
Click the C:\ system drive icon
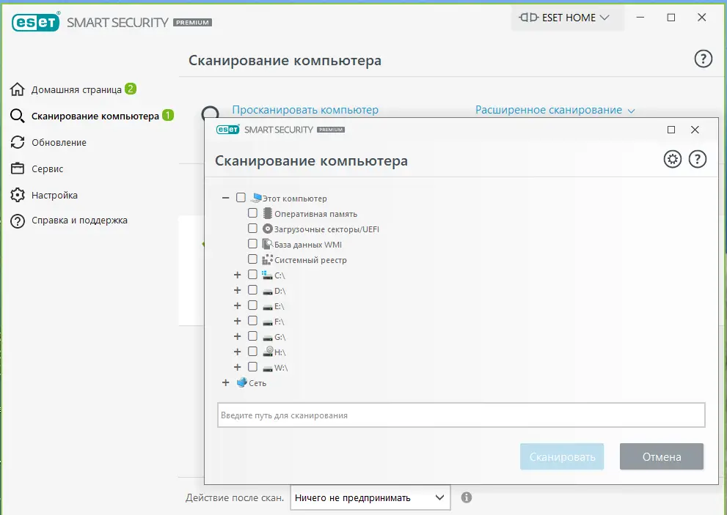tap(267, 275)
